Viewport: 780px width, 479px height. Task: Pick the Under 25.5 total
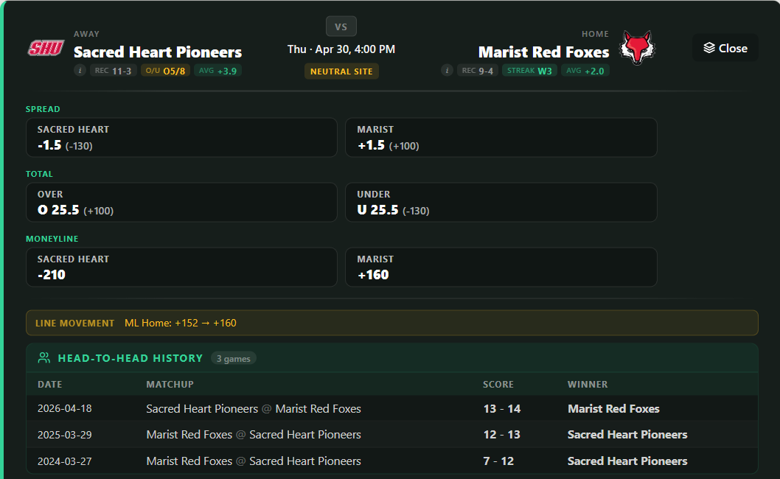point(501,202)
